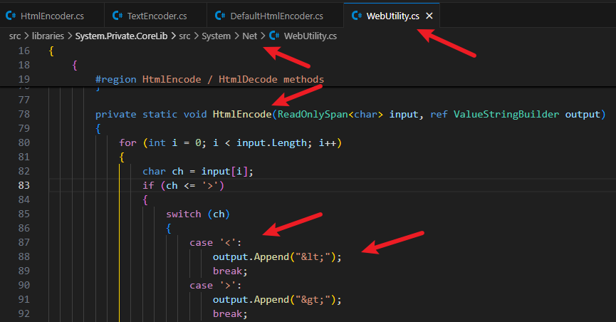Click line number 92 in the gutter
616x322 pixels.
coord(24,313)
